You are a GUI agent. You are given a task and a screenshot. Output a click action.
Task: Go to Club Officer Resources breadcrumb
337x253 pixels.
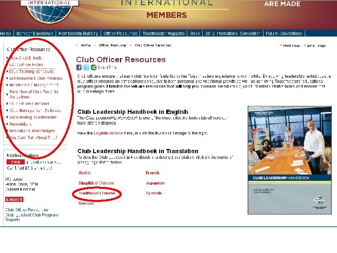click(153, 45)
